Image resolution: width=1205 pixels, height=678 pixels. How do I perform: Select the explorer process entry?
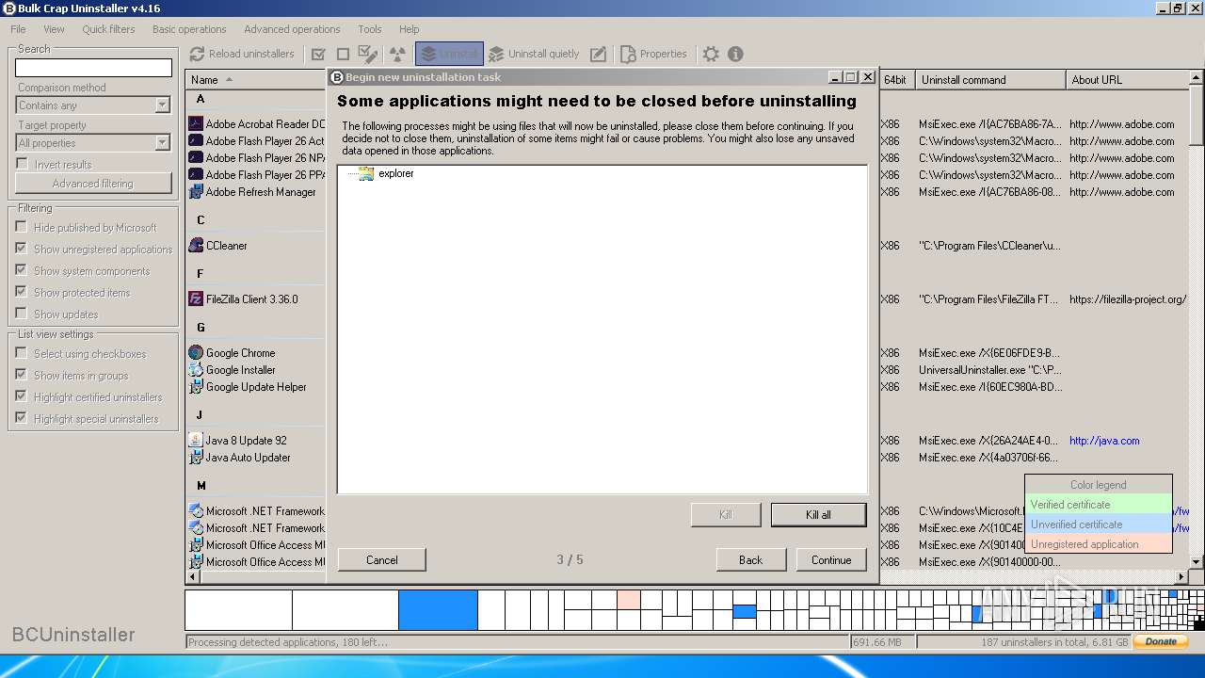click(x=396, y=173)
